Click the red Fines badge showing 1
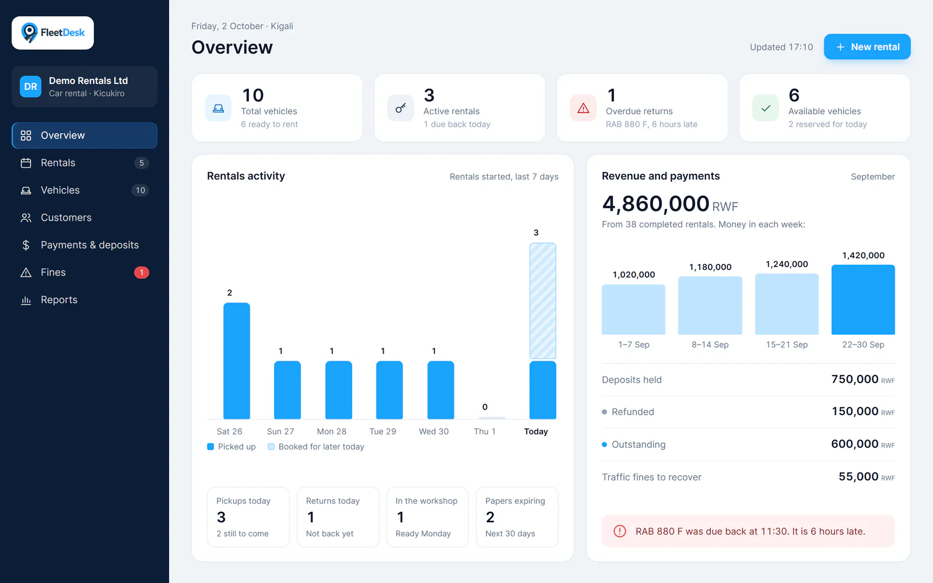Image resolution: width=933 pixels, height=583 pixels. coord(142,272)
